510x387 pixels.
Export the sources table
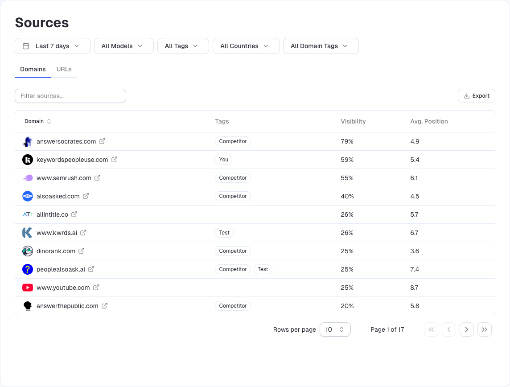tap(477, 96)
